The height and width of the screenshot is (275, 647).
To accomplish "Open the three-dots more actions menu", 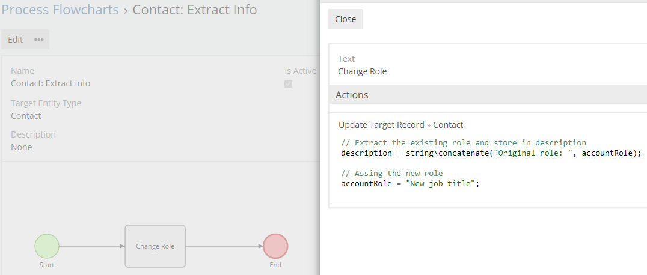I will tap(39, 40).
